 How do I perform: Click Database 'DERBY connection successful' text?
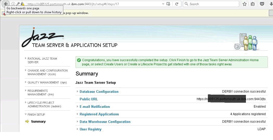coord(244,91)
